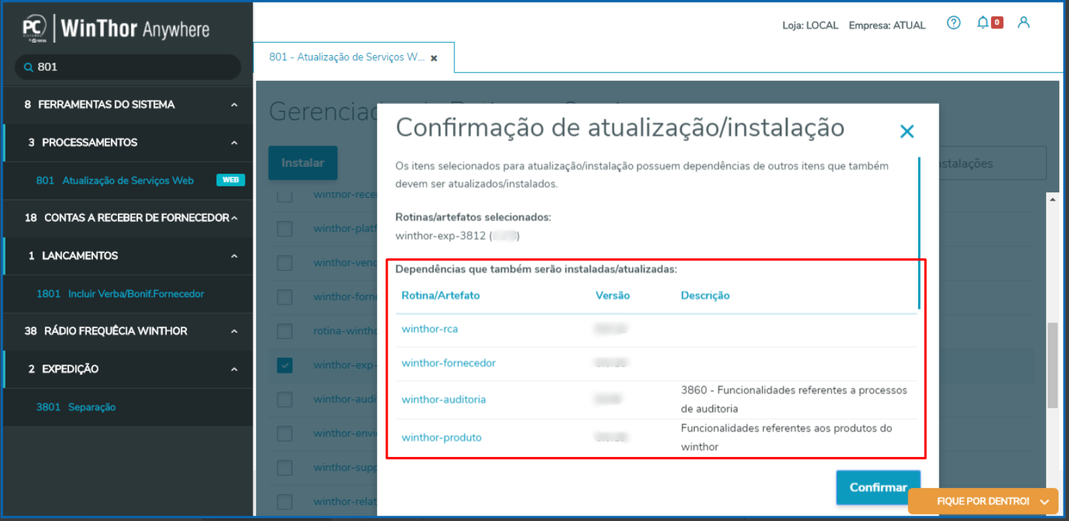Check the winthor-platf row checkbox
Image resolution: width=1069 pixels, height=521 pixels.
[285, 229]
